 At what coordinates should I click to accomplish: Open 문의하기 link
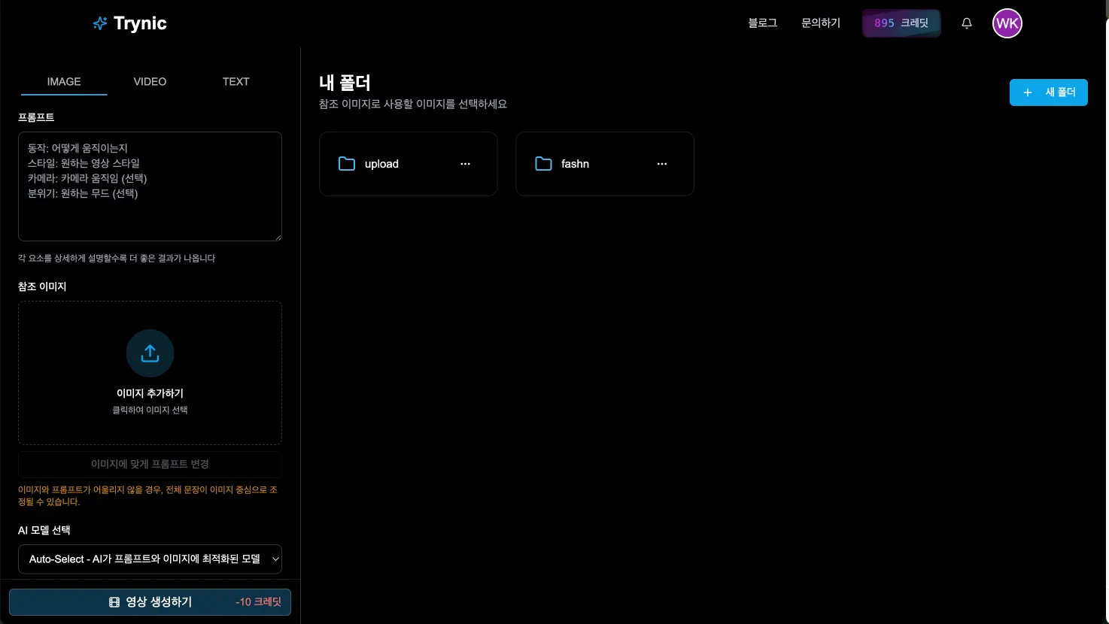(820, 23)
